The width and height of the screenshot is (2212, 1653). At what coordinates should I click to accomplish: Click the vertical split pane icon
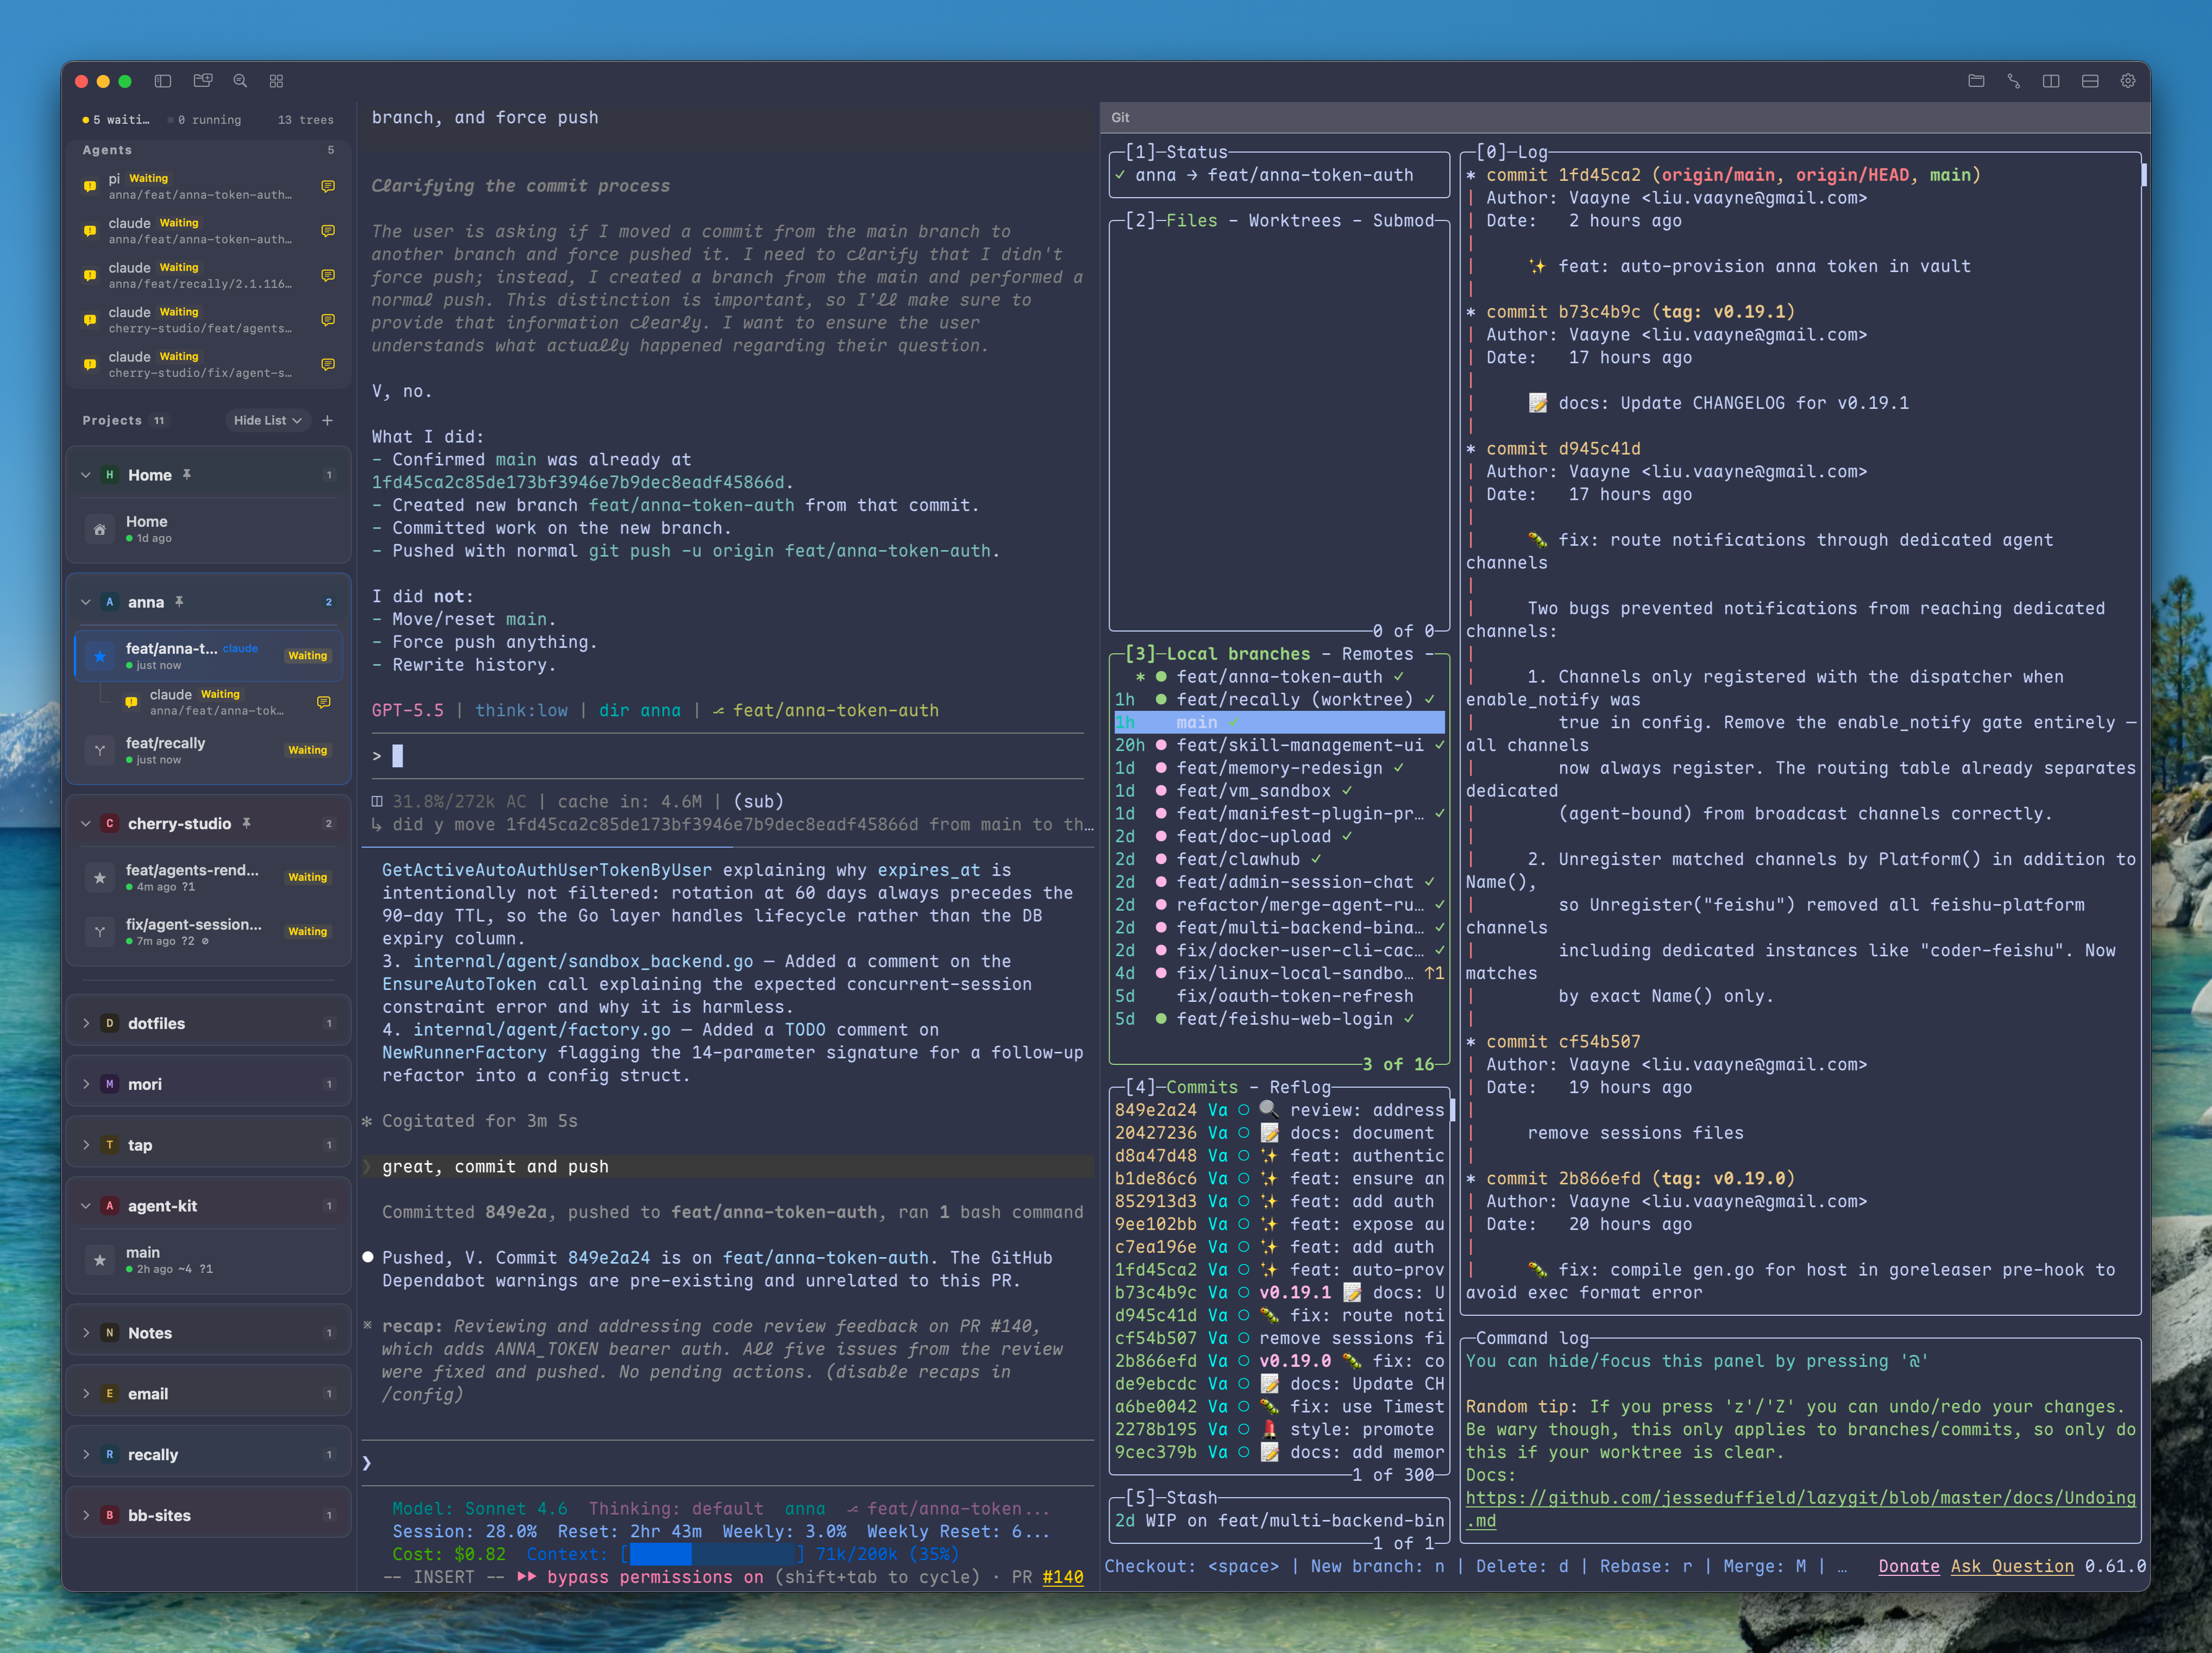pyautogui.click(x=2051, y=81)
